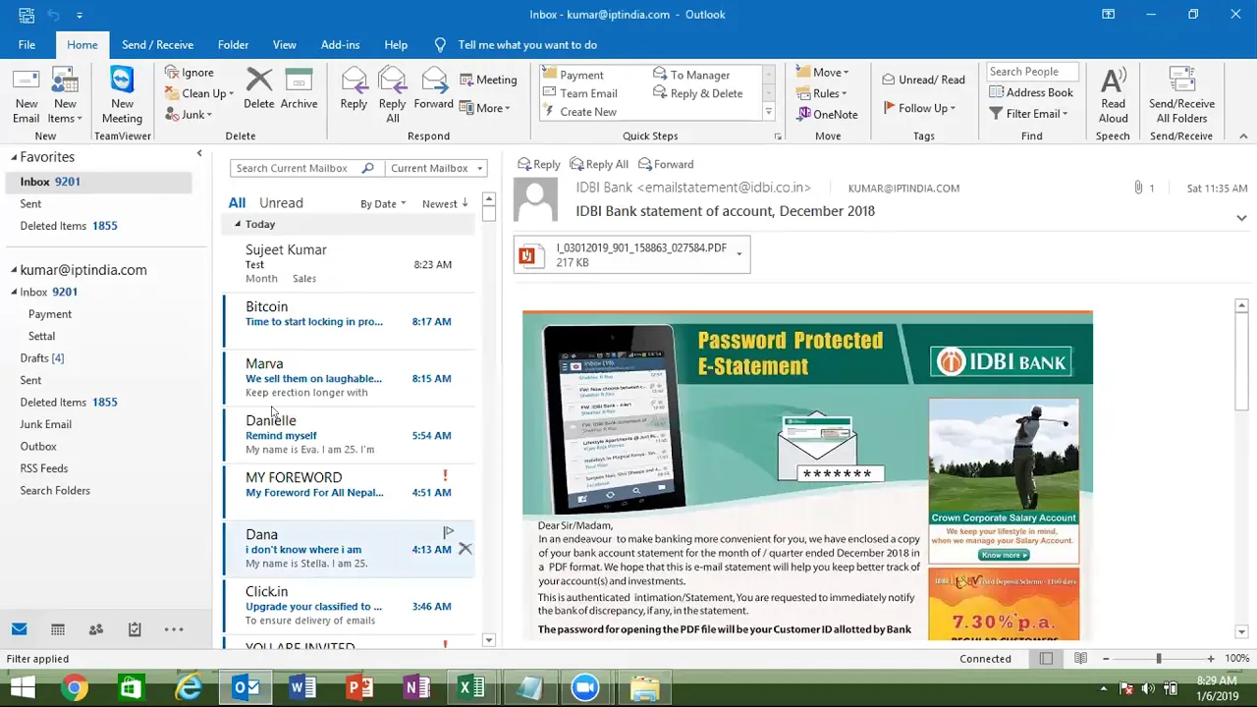Send selected message to OneNote
This screenshot has height=707, width=1257.
[827, 114]
